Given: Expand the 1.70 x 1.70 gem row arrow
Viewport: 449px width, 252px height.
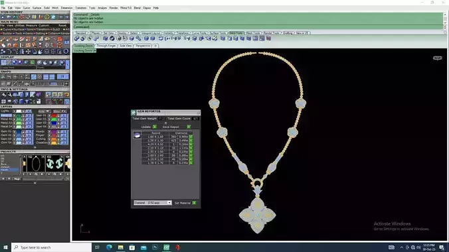Looking at the screenshot, I should point(191,163).
